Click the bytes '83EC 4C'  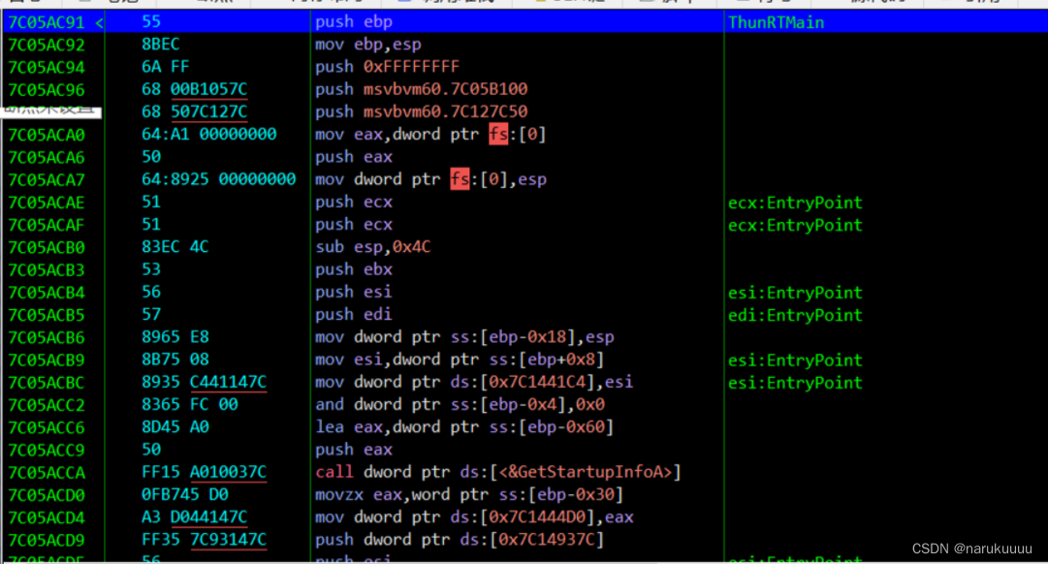175,247
